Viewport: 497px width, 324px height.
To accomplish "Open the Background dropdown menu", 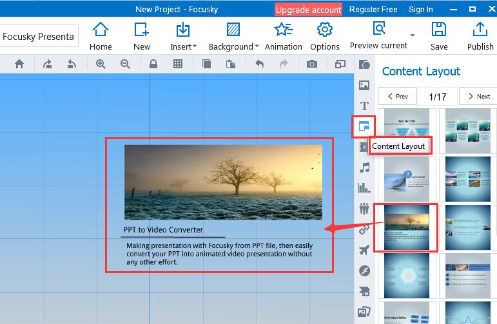I will click(x=233, y=36).
